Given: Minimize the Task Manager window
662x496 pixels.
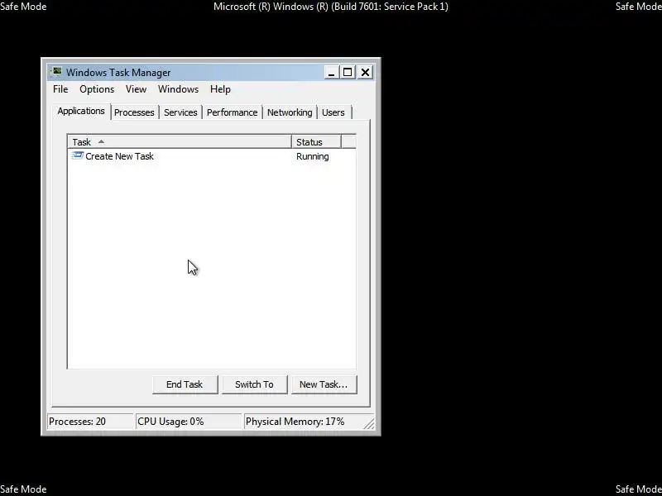Looking at the screenshot, I should click(331, 73).
